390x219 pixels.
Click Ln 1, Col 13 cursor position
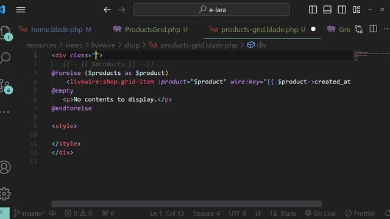[x=167, y=214]
